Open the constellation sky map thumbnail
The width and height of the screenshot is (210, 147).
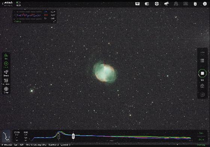click(x=6, y=136)
